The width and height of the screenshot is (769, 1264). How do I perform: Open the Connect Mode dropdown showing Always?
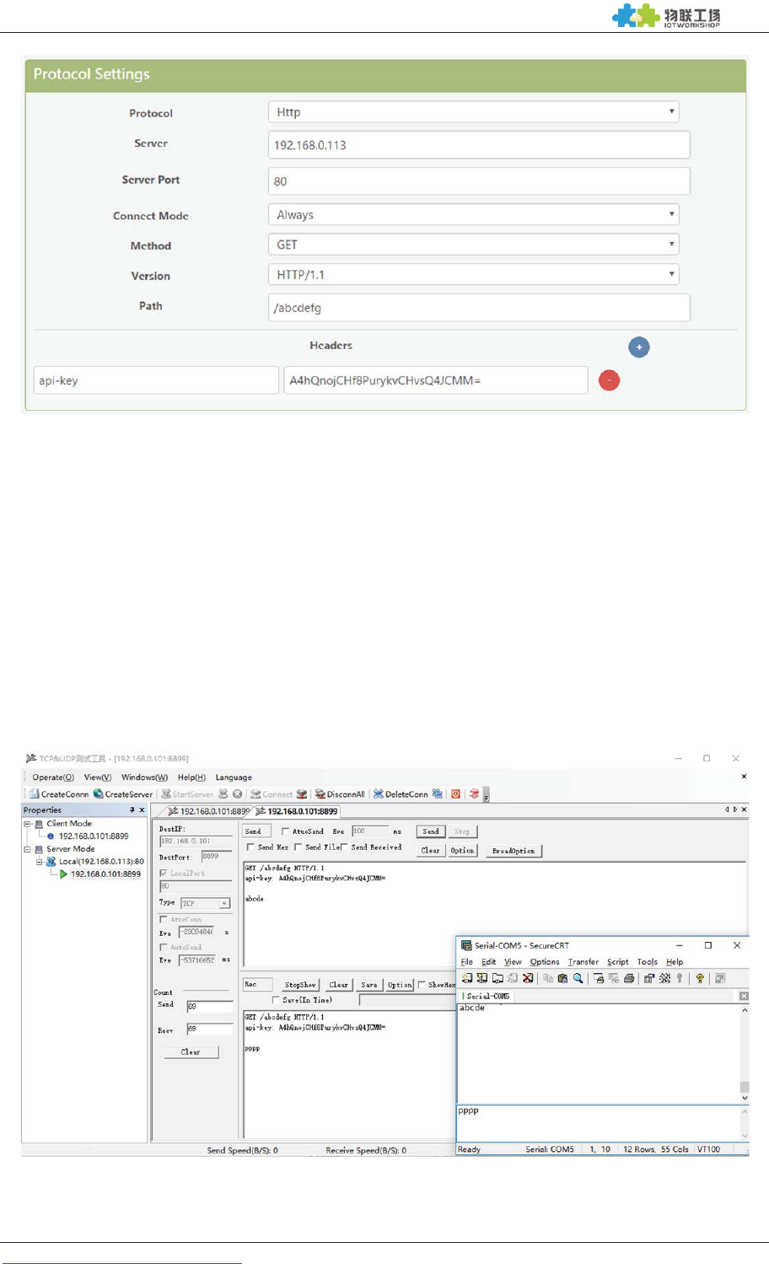click(x=473, y=214)
